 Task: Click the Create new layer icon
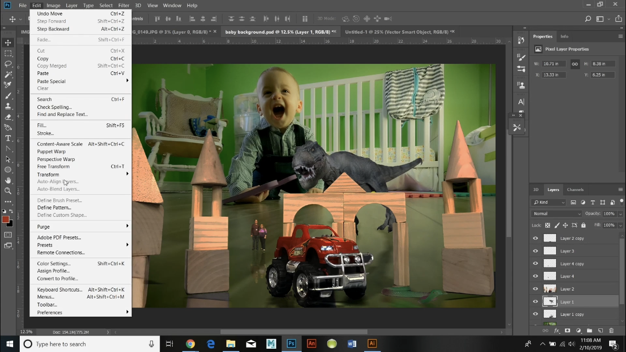(x=601, y=330)
